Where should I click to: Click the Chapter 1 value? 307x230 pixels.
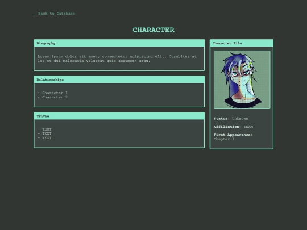coord(224,139)
